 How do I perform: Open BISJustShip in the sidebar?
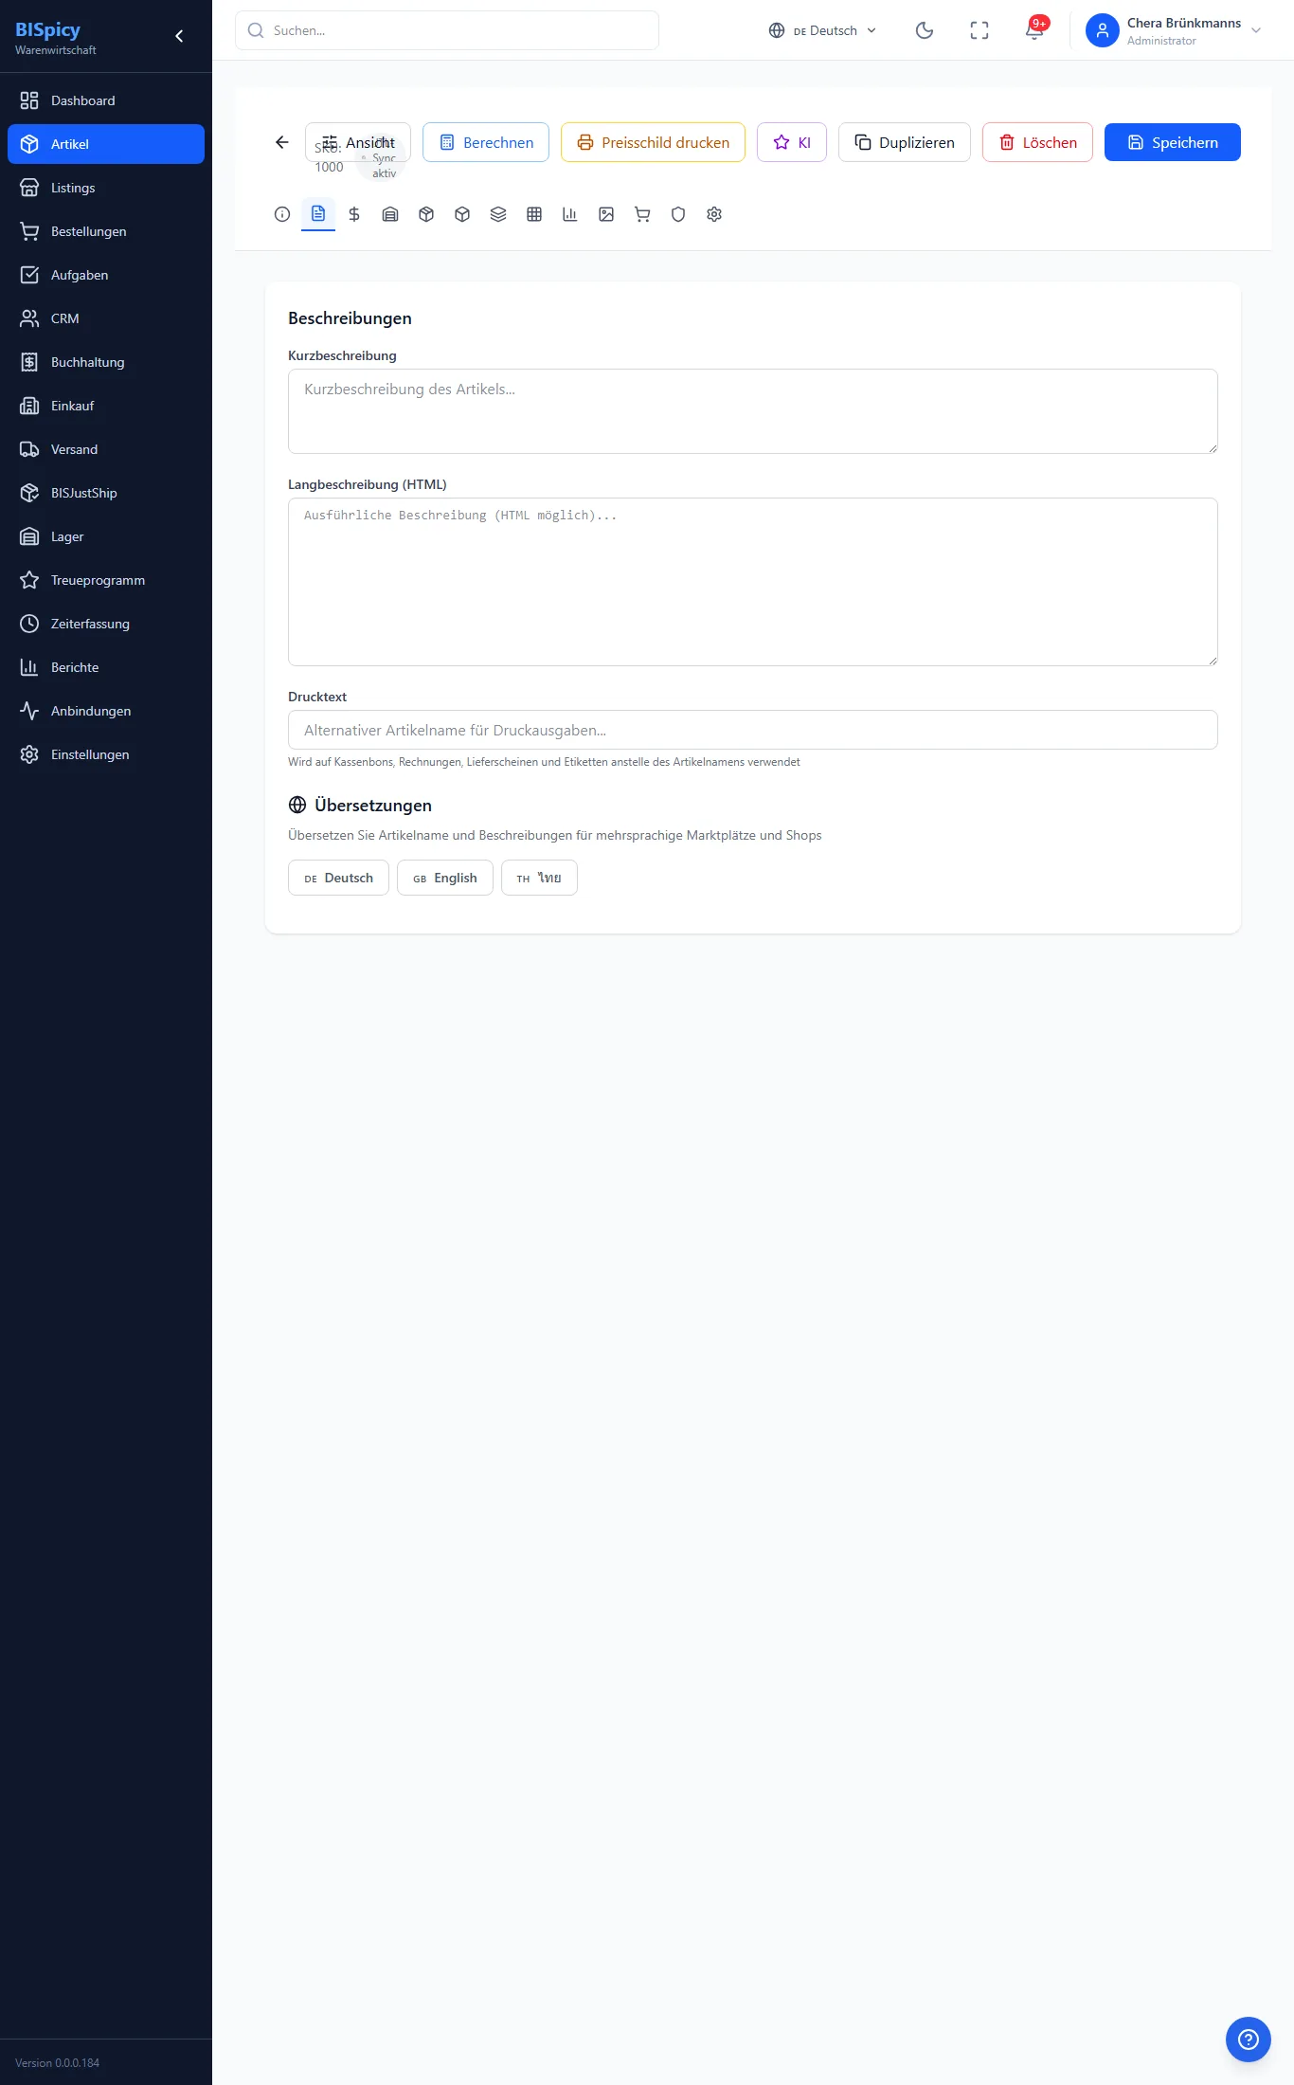(x=106, y=493)
